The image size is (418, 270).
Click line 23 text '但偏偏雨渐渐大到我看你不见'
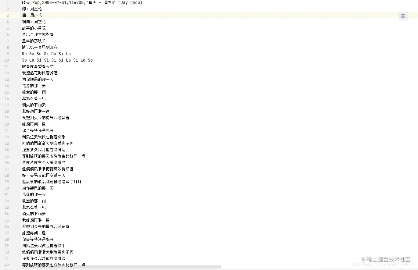click(x=48, y=143)
